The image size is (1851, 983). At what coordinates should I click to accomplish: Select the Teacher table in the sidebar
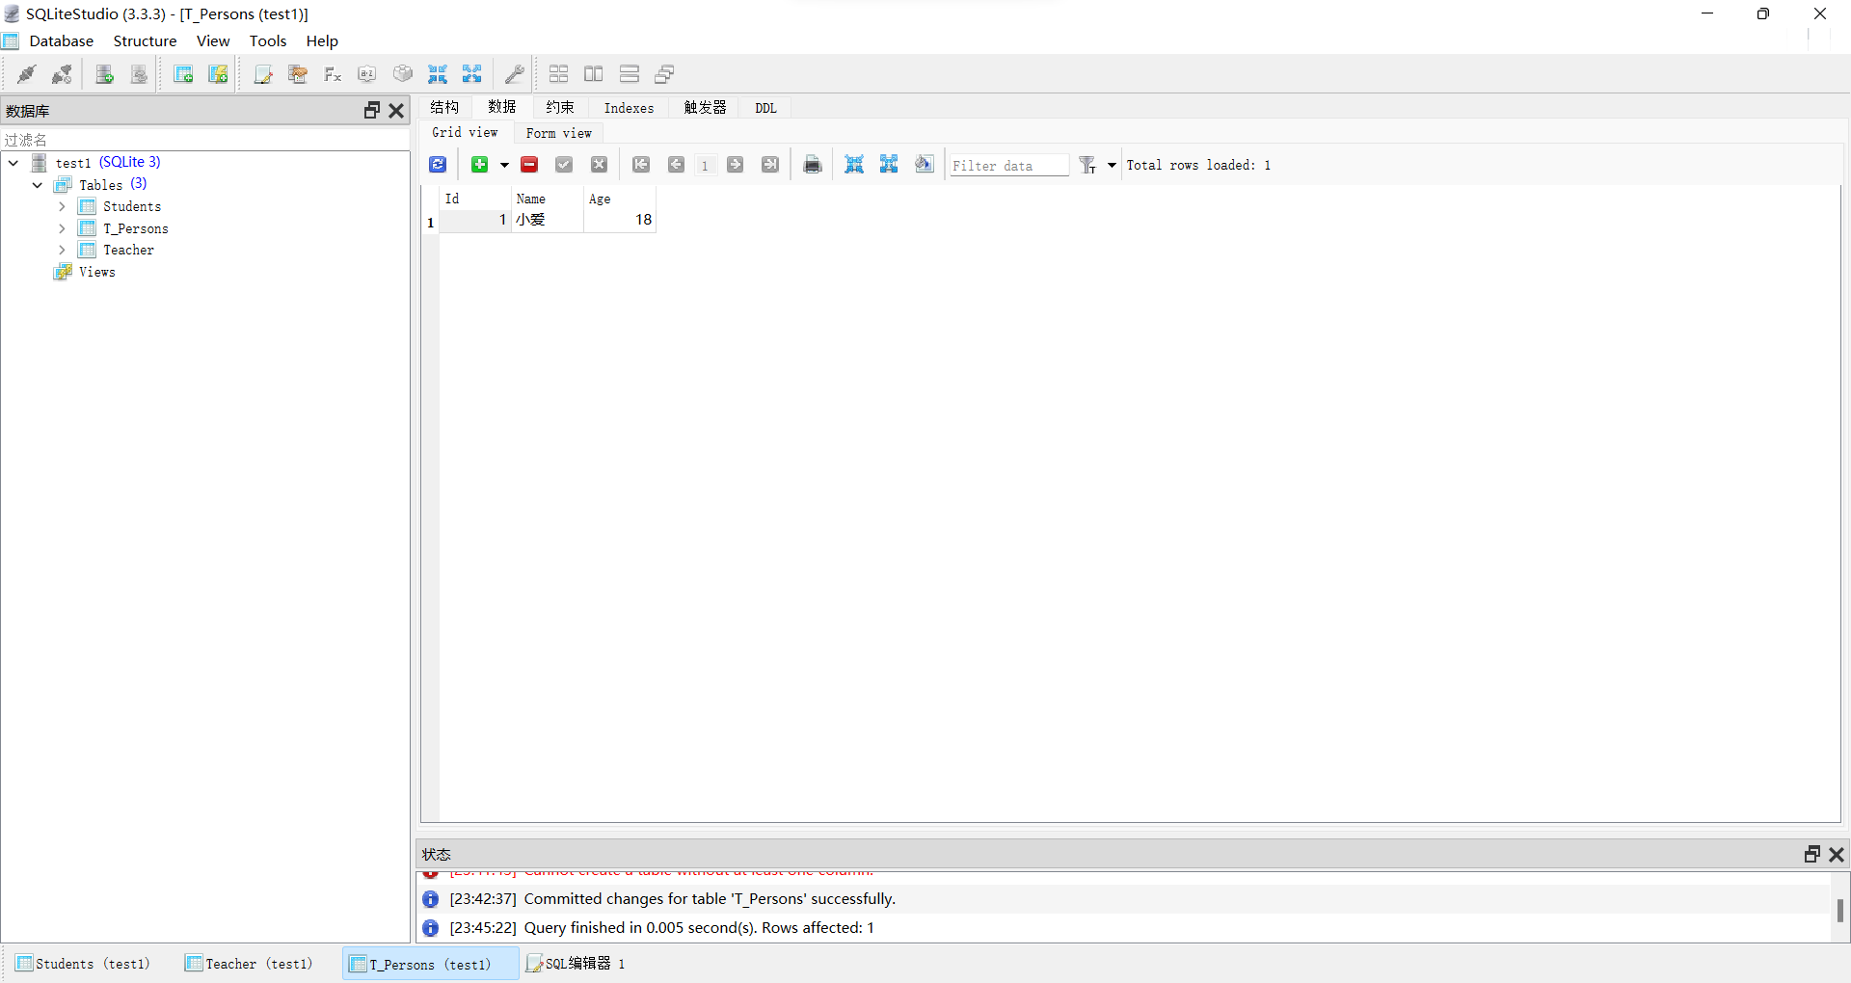(126, 250)
